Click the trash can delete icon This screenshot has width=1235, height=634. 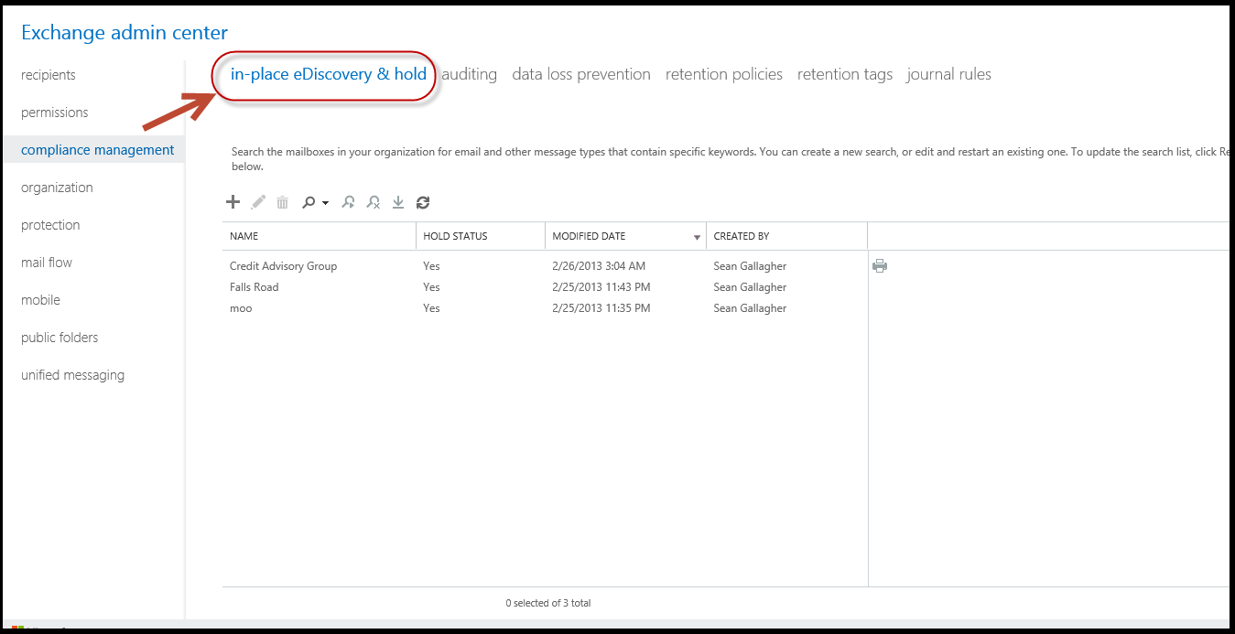[x=283, y=202]
